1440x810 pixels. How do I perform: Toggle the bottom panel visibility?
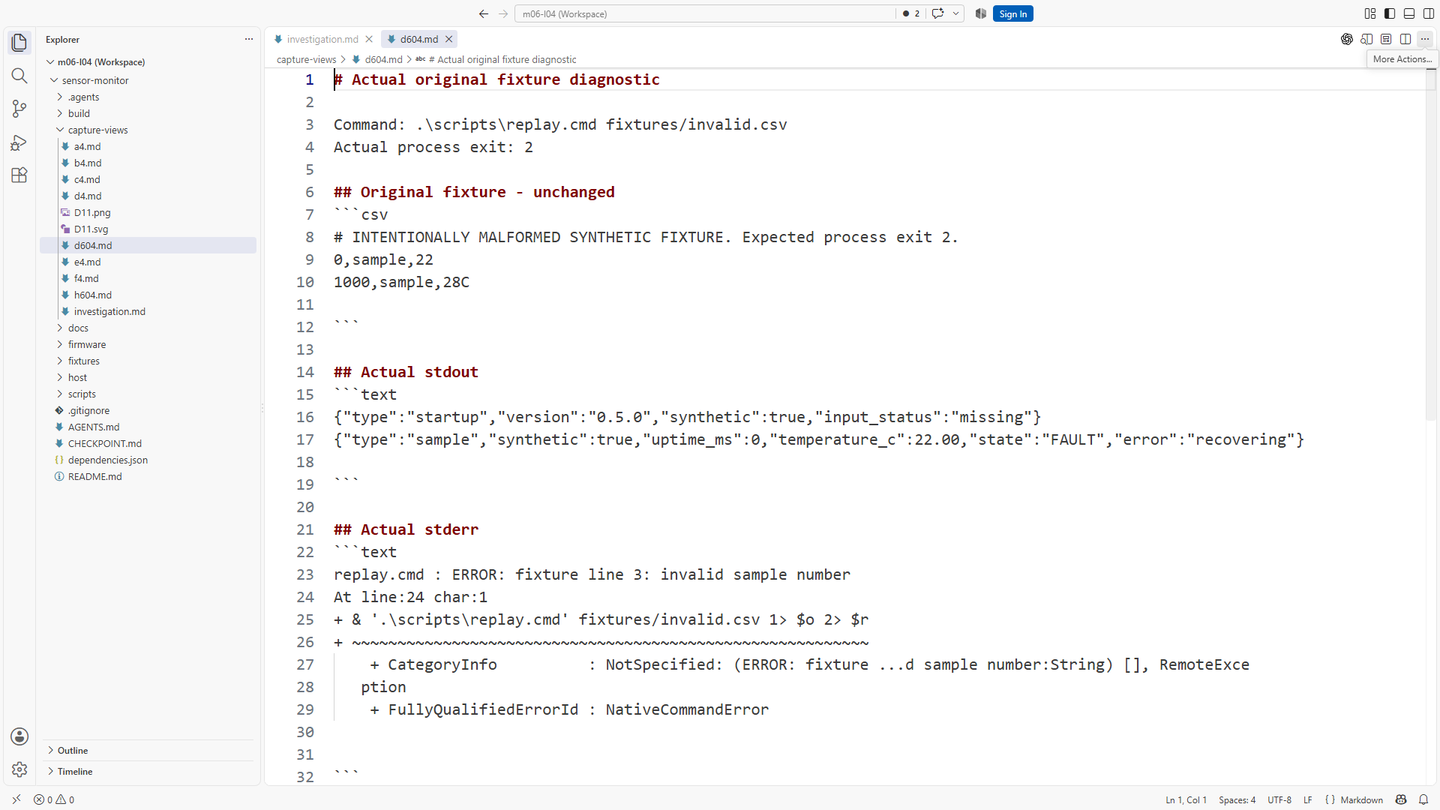[1409, 13]
